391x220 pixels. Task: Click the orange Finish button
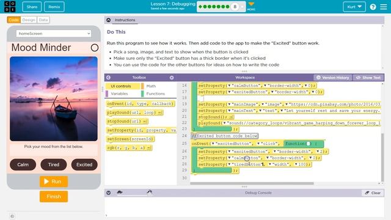click(54, 197)
